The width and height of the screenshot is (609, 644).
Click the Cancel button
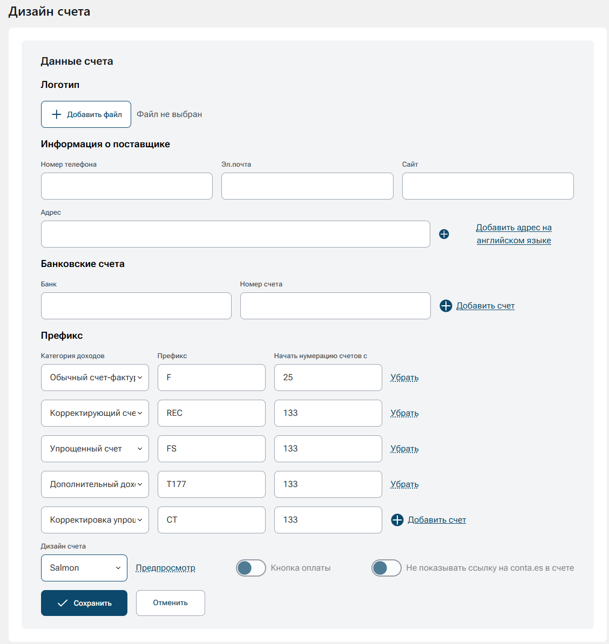click(171, 603)
